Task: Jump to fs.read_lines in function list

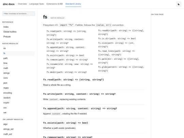Action: point(116,53)
